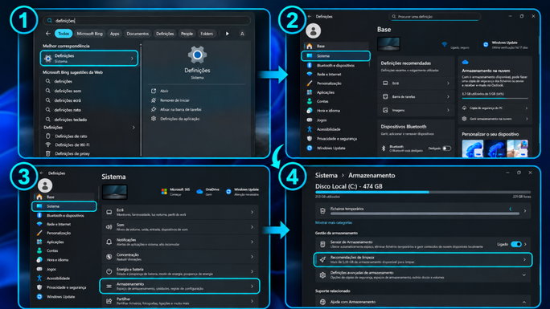Click chevron on Recomendações de limpeza row
The width and height of the screenshot is (550, 309).
click(x=525, y=260)
